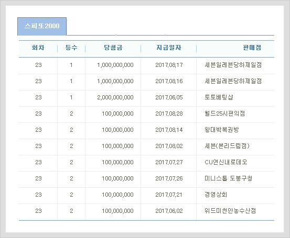290x238 pixels.
Task: Click 세븐일레븐당하제일점 in the 2017.08.17 row
Action: pos(233,65)
